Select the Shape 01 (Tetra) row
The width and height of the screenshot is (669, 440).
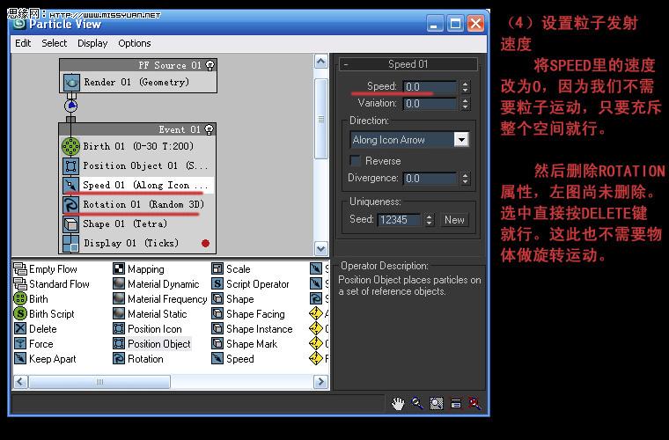137,224
